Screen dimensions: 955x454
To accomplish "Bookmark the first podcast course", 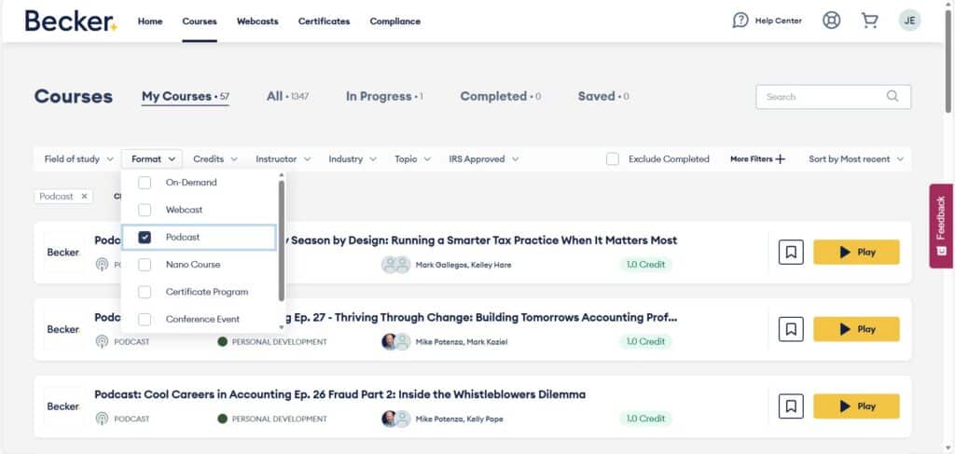I will coord(791,252).
